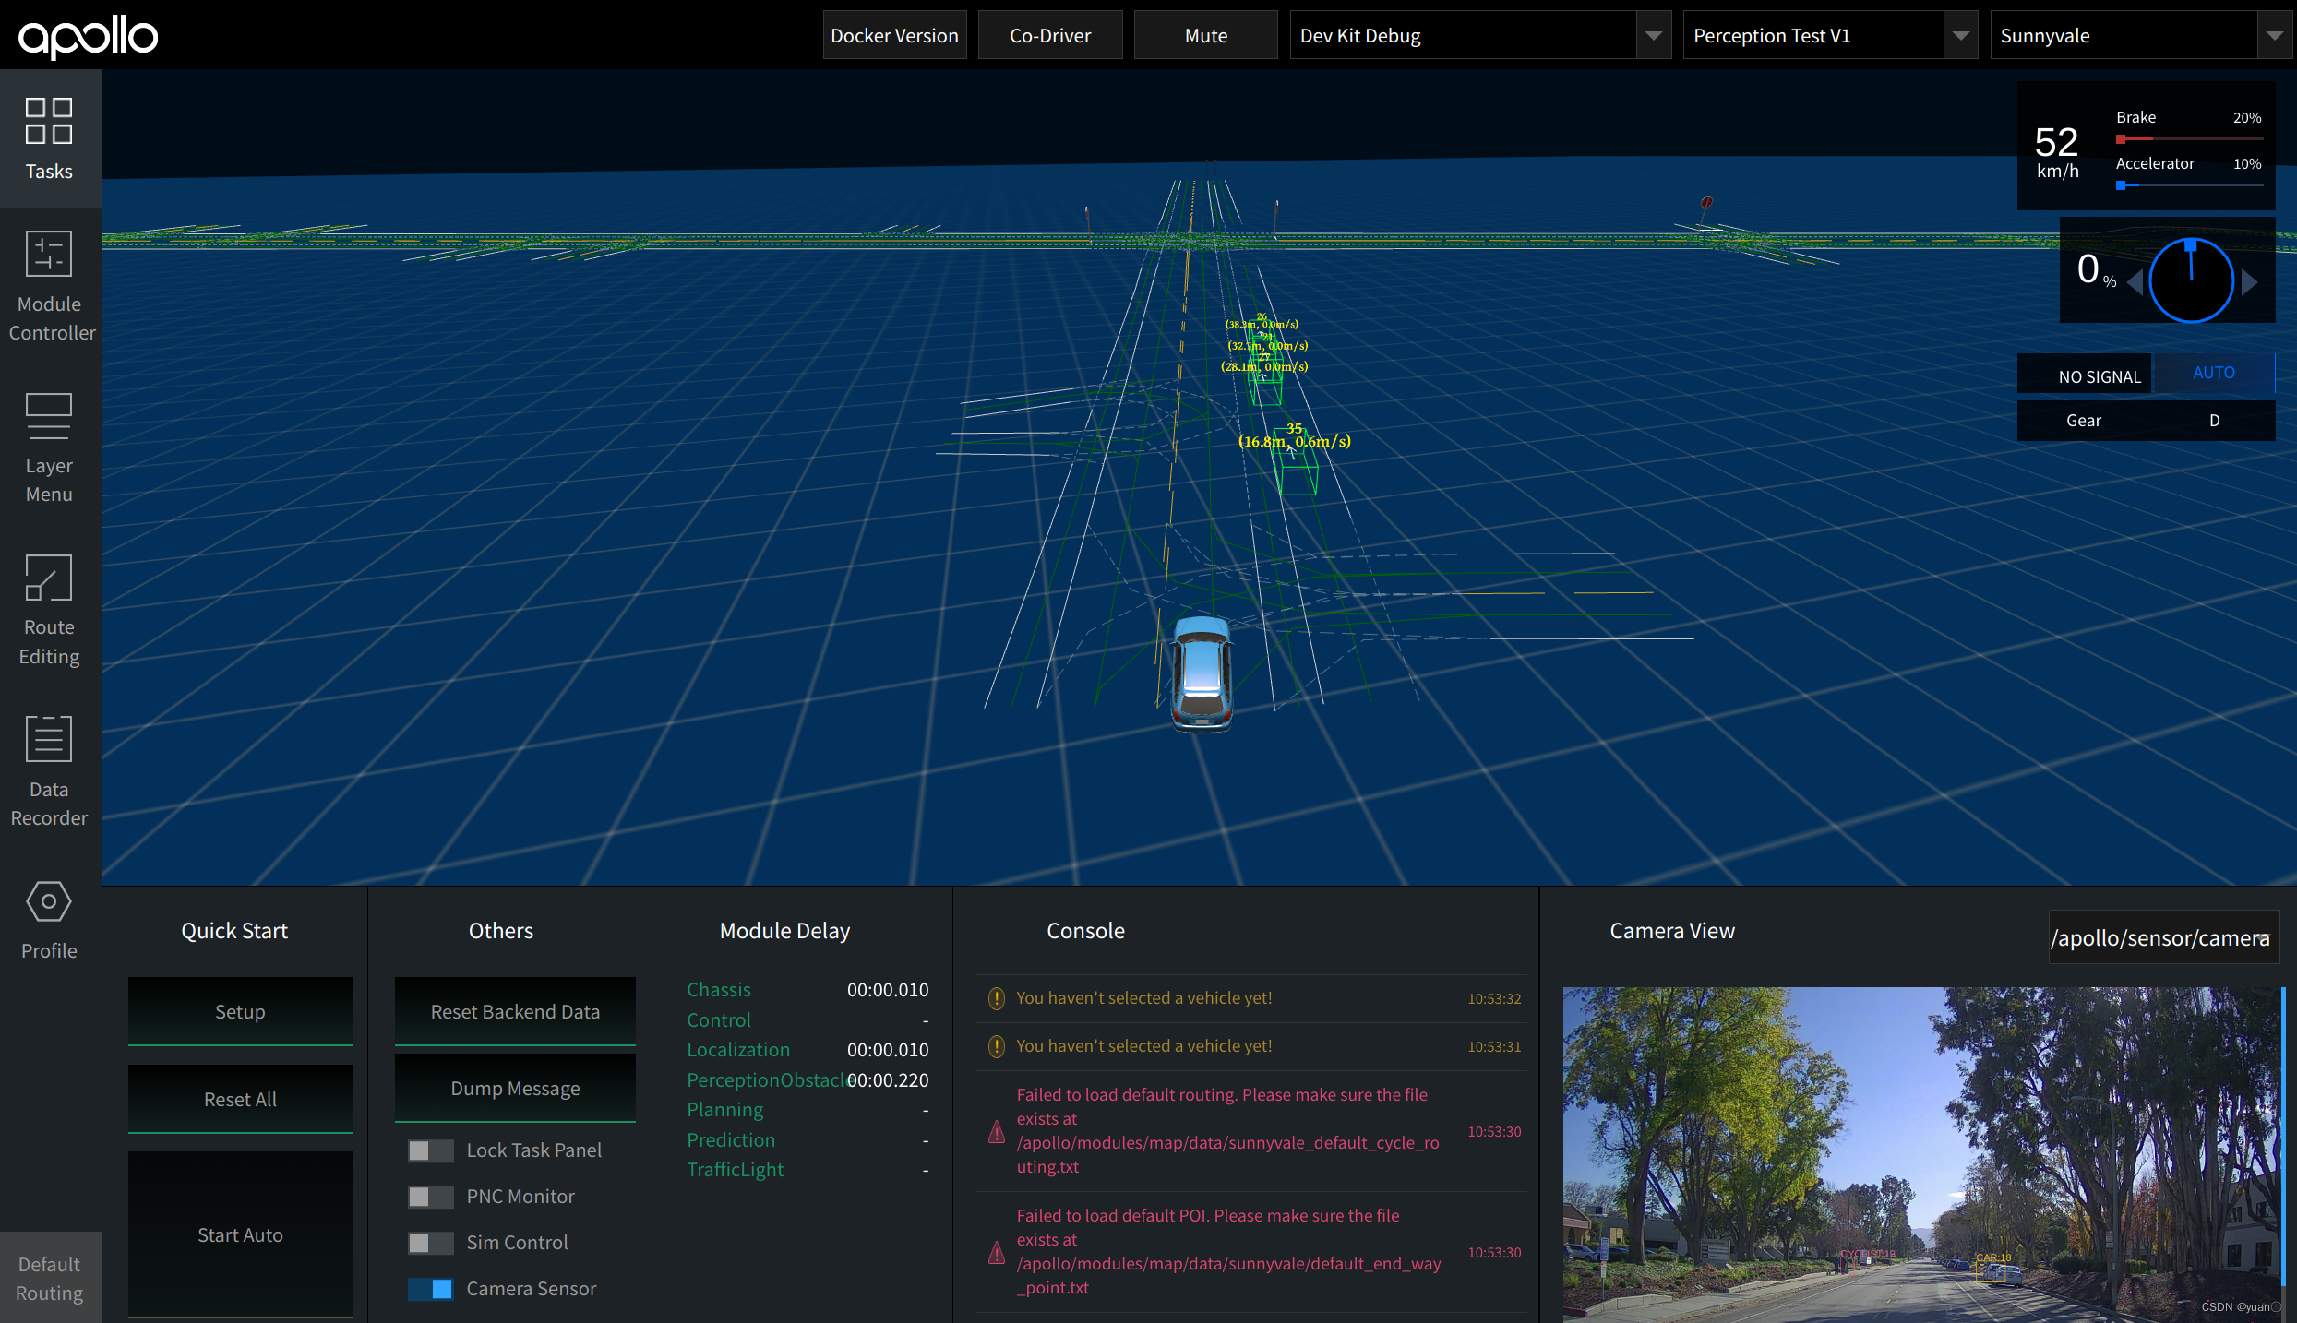Open the Module Controller icon
This screenshot has width=2297, height=1323.
pyautogui.click(x=49, y=254)
